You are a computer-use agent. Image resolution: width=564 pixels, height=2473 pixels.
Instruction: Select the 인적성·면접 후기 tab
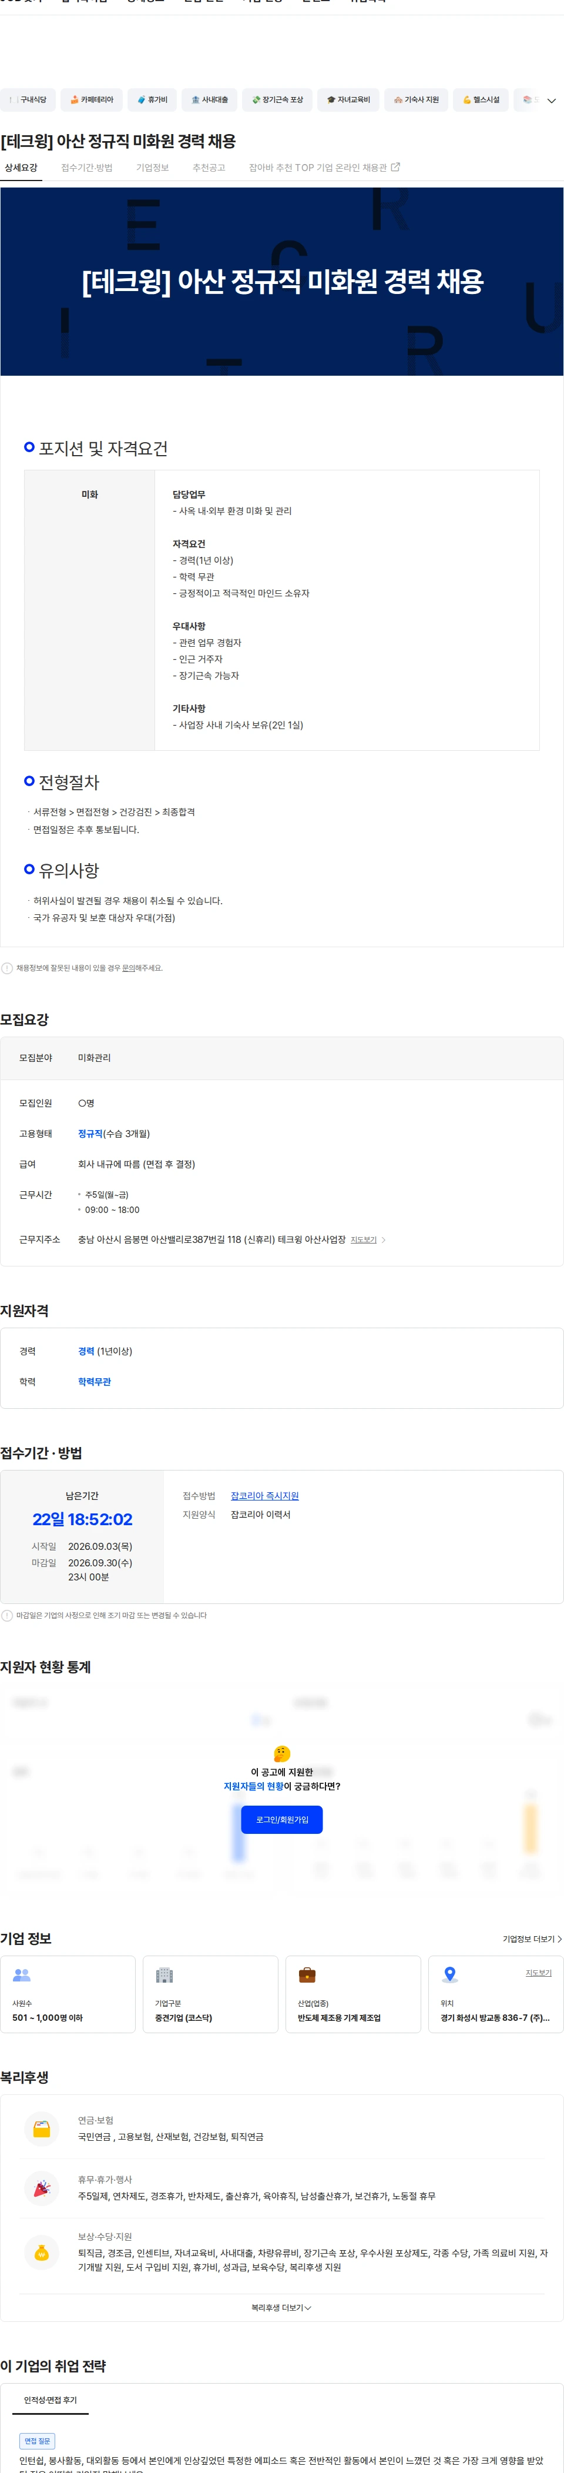click(x=51, y=2400)
